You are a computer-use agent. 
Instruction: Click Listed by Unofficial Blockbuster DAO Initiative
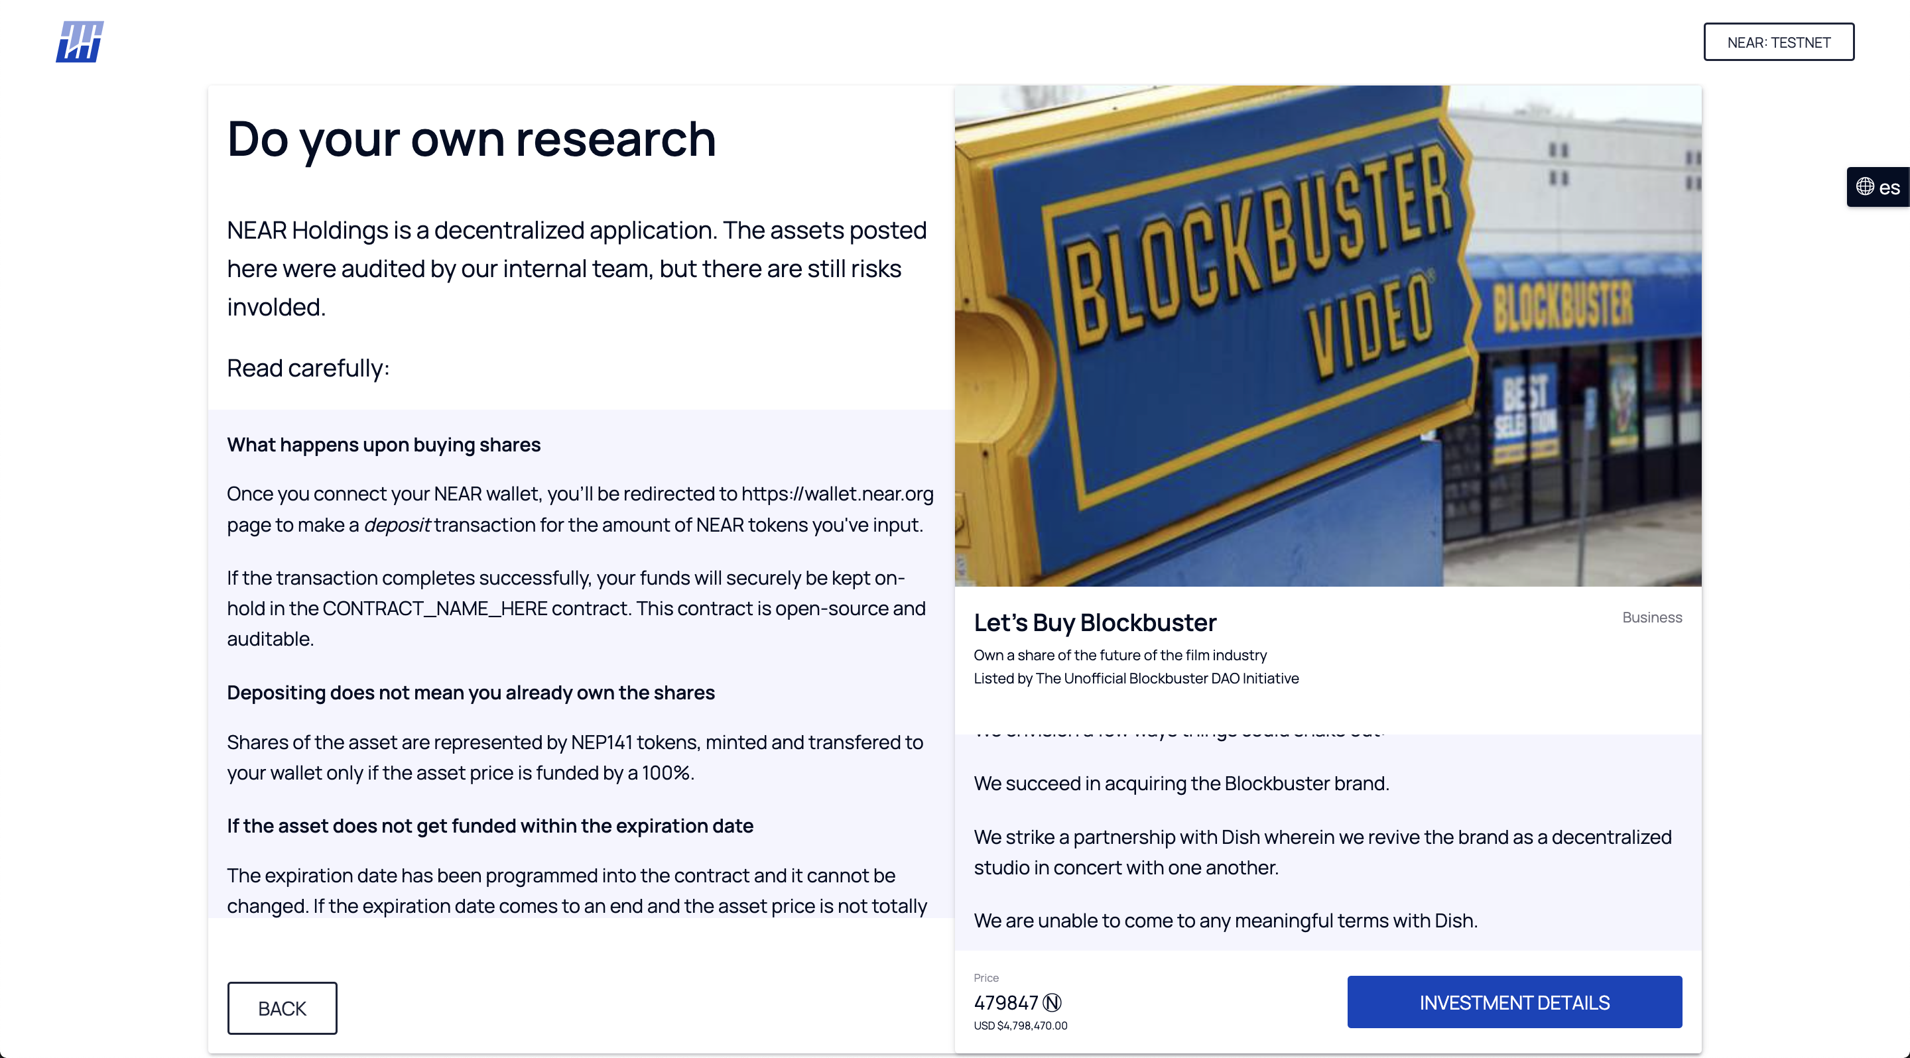coord(1135,678)
